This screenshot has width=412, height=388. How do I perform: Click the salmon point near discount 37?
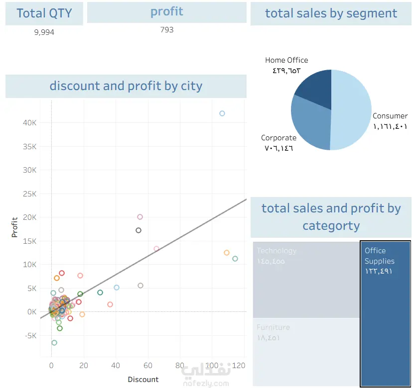(x=110, y=304)
